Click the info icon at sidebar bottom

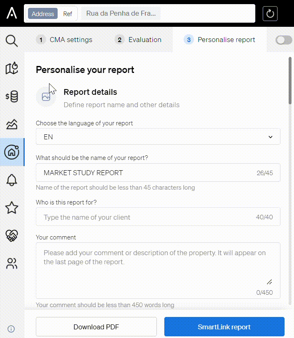[x=11, y=329]
